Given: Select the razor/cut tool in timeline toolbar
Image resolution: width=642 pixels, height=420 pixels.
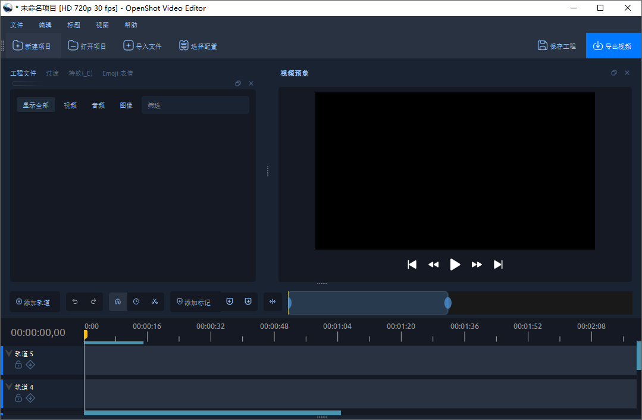Looking at the screenshot, I should (x=154, y=301).
